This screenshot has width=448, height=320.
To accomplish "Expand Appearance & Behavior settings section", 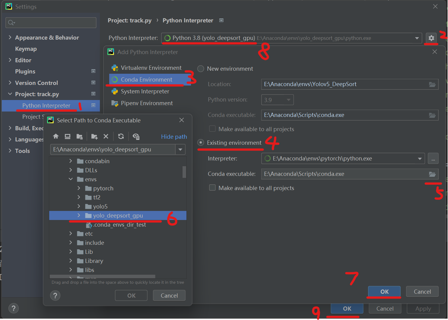I will click(10, 37).
